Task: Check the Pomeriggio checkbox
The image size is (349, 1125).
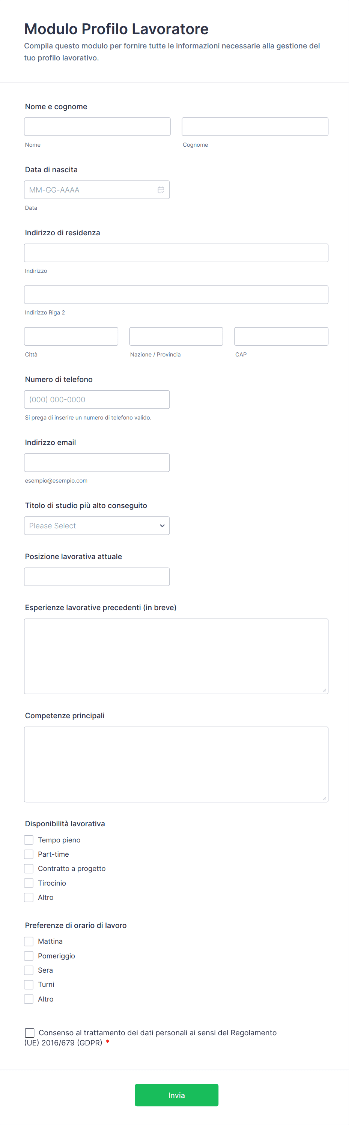Action: coord(29,956)
